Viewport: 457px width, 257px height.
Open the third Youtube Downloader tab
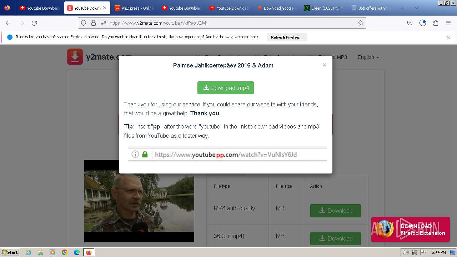click(181, 8)
